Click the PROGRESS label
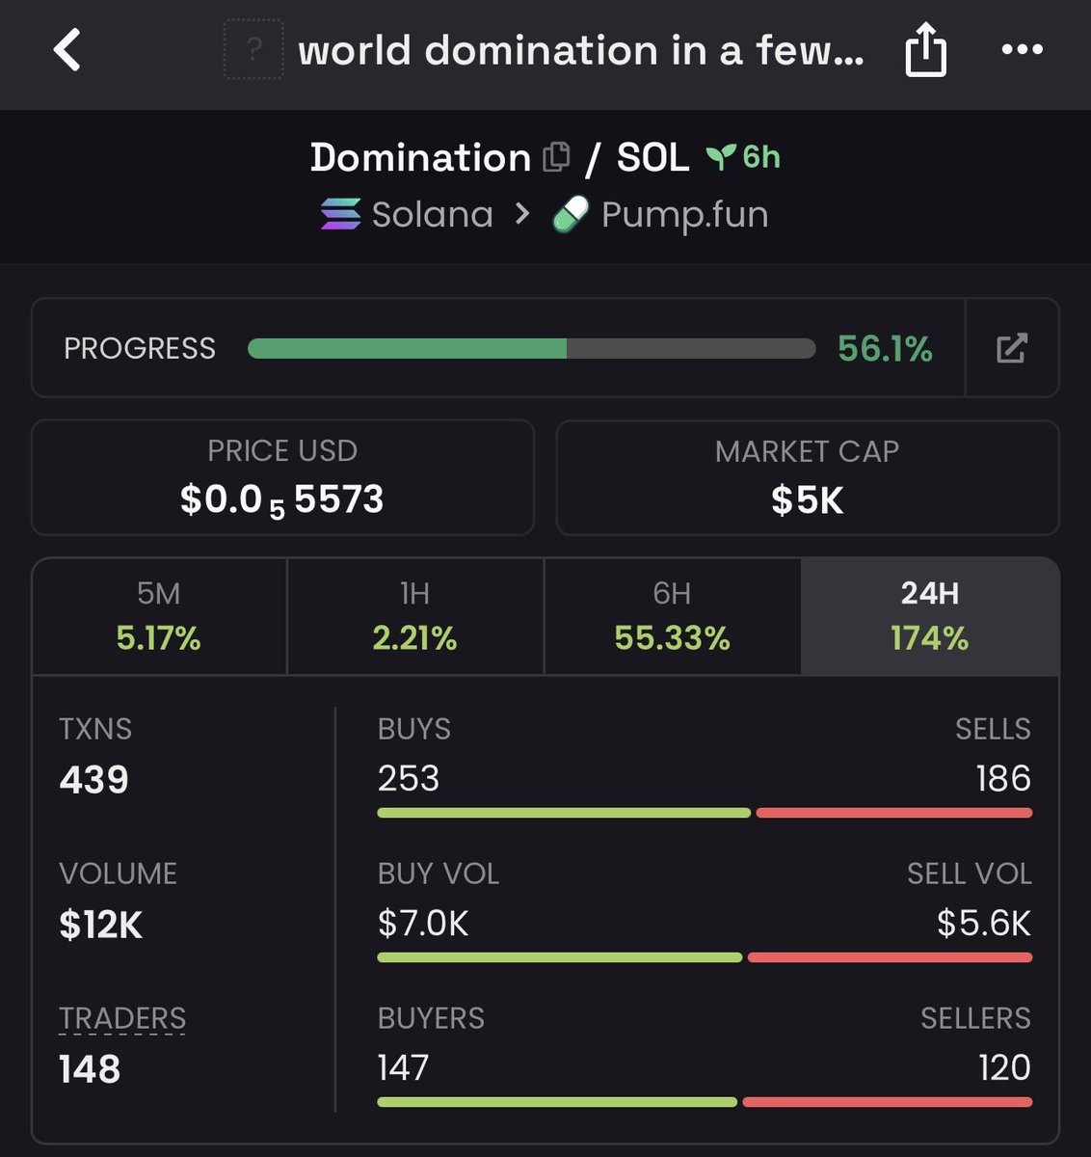 [x=140, y=348]
